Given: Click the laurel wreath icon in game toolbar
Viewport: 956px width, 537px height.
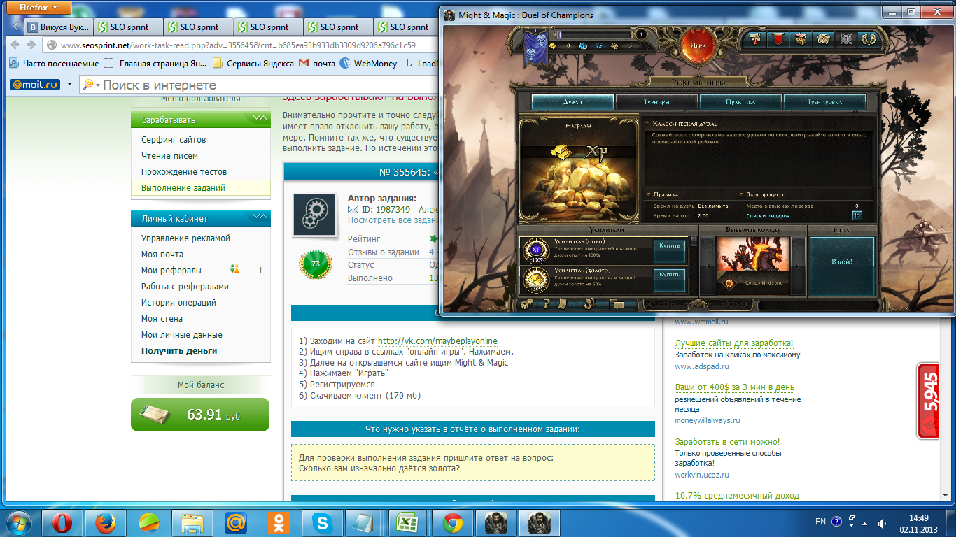Looking at the screenshot, I should click(869, 38).
